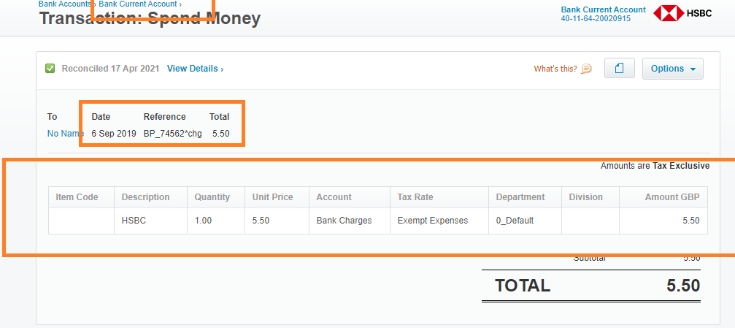The height and width of the screenshot is (328, 735).
Task: Select the Exempt Expenses tax rate cell
Action: pyautogui.click(x=439, y=221)
